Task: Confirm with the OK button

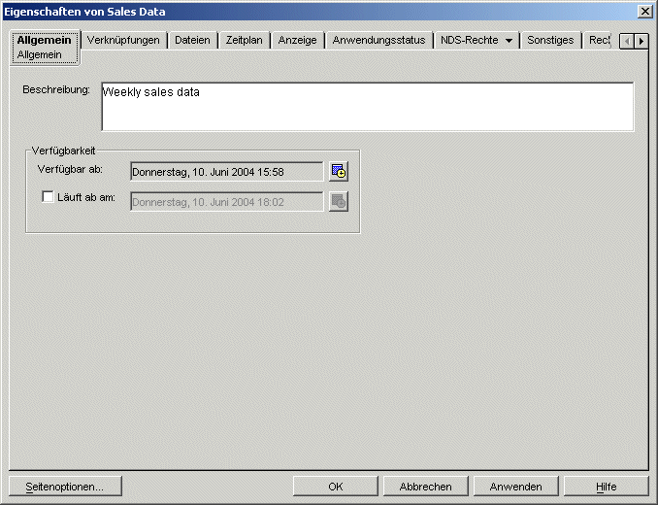Action: (x=335, y=487)
